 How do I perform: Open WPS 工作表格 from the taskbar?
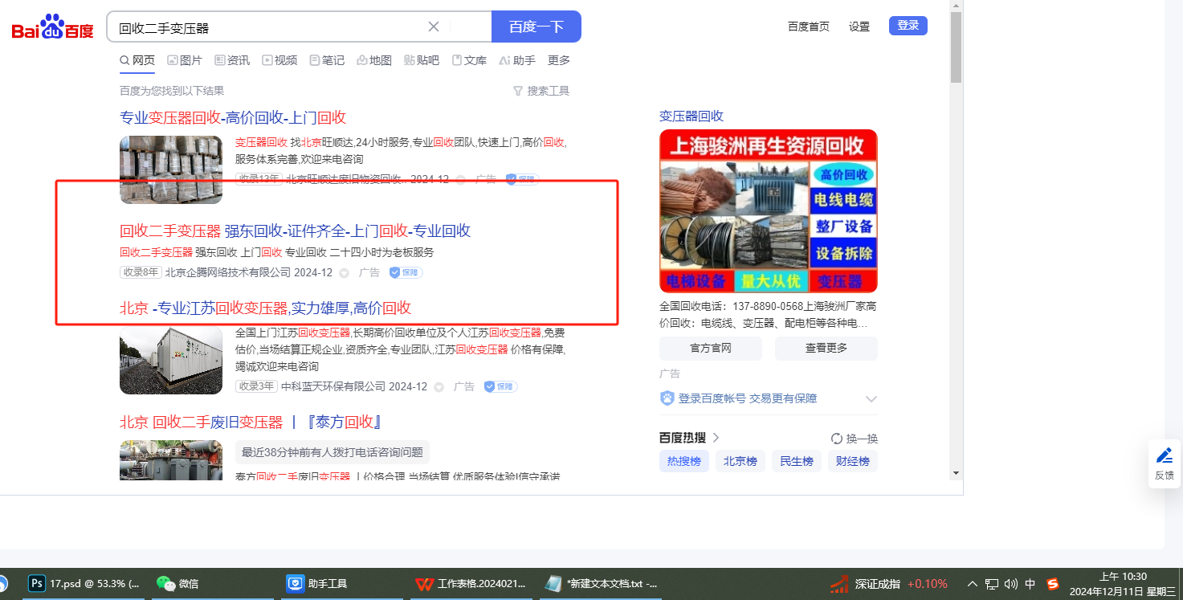[x=470, y=584]
